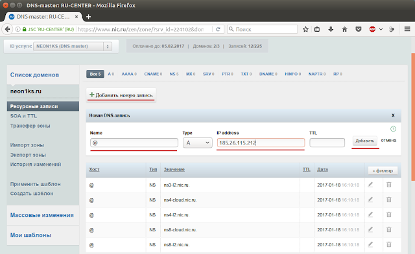415x254 pixels.
Task: Filter records by NS tab
Action: (x=174, y=74)
